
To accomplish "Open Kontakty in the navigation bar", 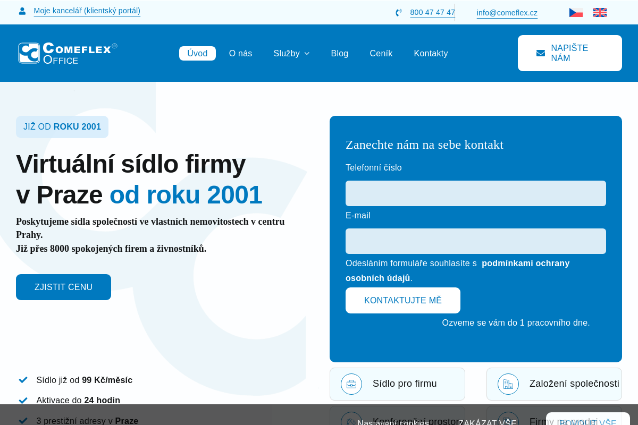I will point(431,53).
